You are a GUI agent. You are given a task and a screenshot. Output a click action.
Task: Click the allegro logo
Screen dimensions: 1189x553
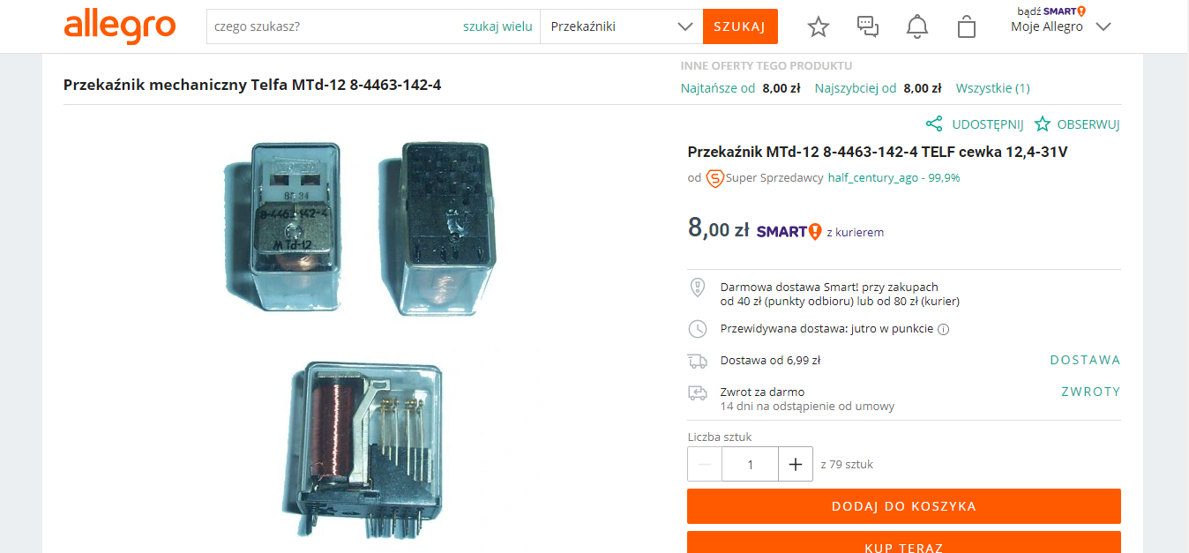pyautogui.click(x=119, y=26)
